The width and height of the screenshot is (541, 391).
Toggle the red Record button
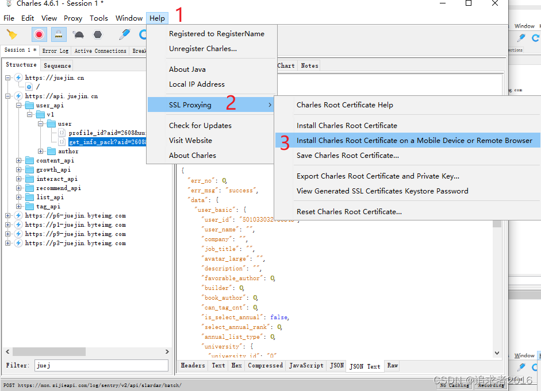(39, 34)
